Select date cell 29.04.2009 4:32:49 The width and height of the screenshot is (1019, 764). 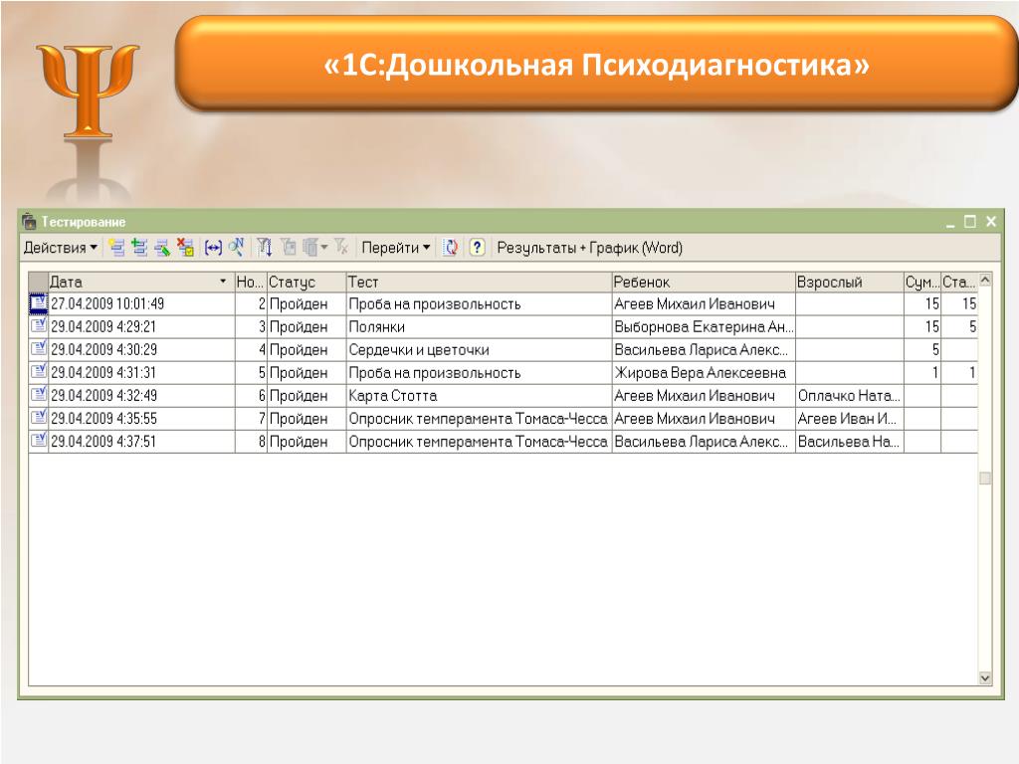pyautogui.click(x=141, y=396)
